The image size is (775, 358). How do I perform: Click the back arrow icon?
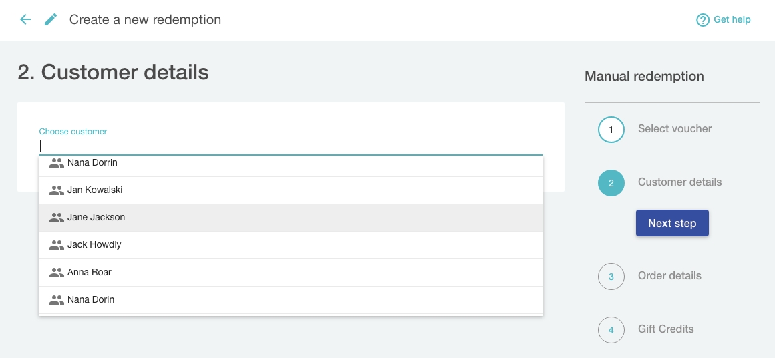[x=25, y=19]
